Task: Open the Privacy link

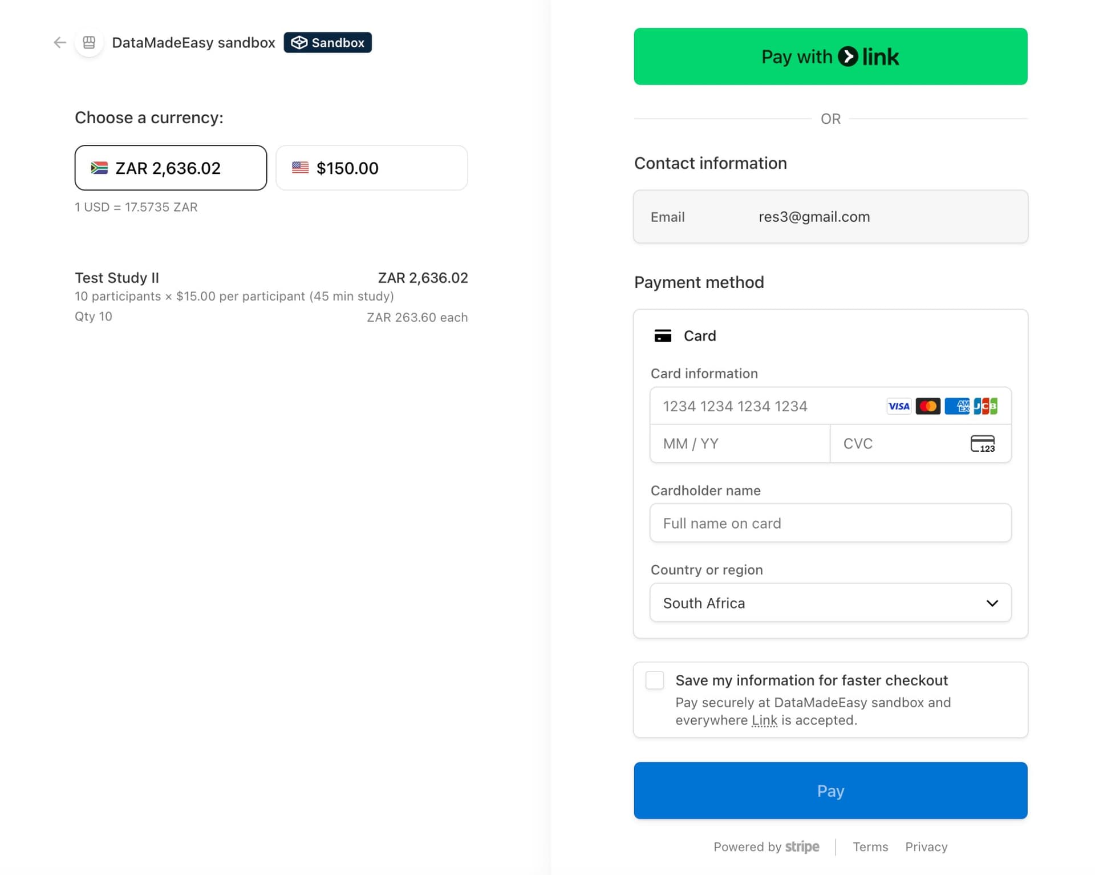Action: pyautogui.click(x=926, y=846)
